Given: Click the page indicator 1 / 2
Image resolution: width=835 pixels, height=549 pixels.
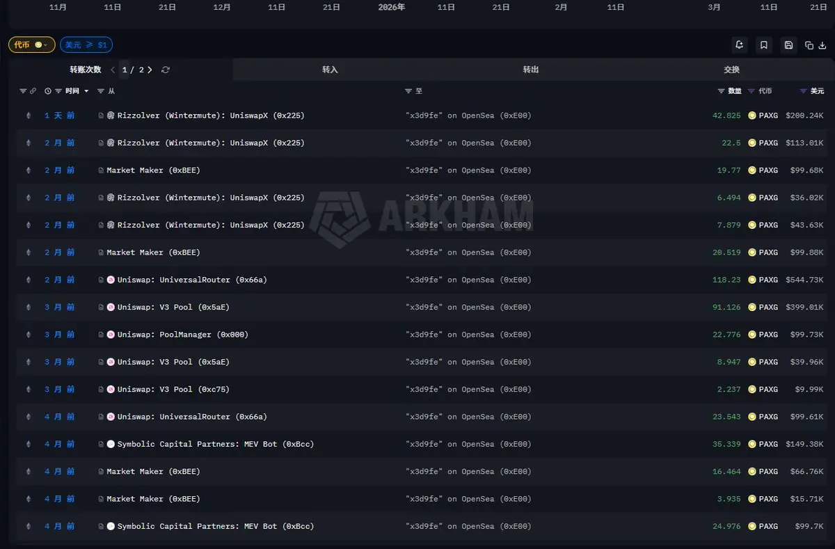Looking at the screenshot, I should [133, 70].
